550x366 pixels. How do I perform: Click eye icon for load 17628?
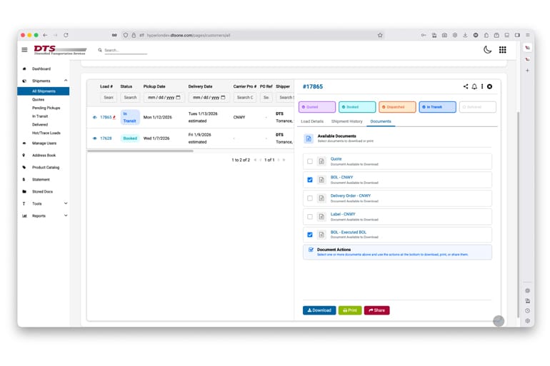pos(95,138)
